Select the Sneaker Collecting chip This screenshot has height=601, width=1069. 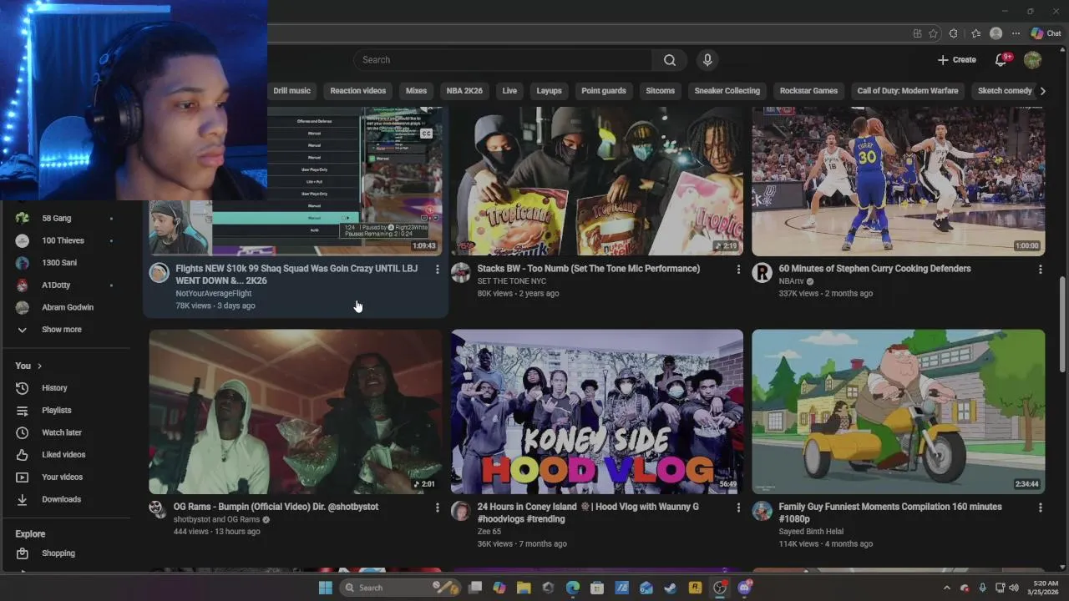coord(727,91)
